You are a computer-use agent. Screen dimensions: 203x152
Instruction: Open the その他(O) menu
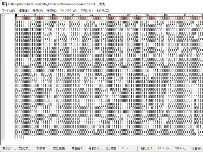(x=102, y=11)
